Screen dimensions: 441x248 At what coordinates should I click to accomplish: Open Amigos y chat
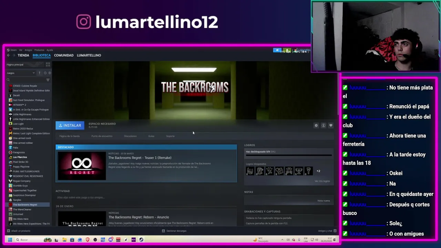[327, 231]
